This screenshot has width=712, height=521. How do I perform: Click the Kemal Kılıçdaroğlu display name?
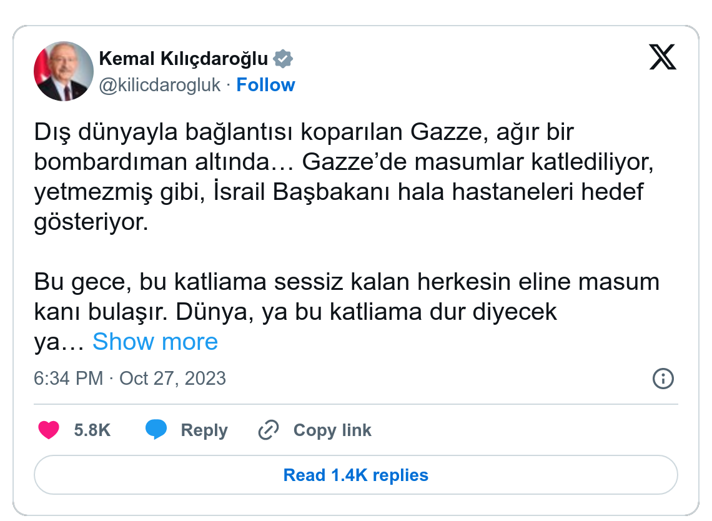[184, 59]
